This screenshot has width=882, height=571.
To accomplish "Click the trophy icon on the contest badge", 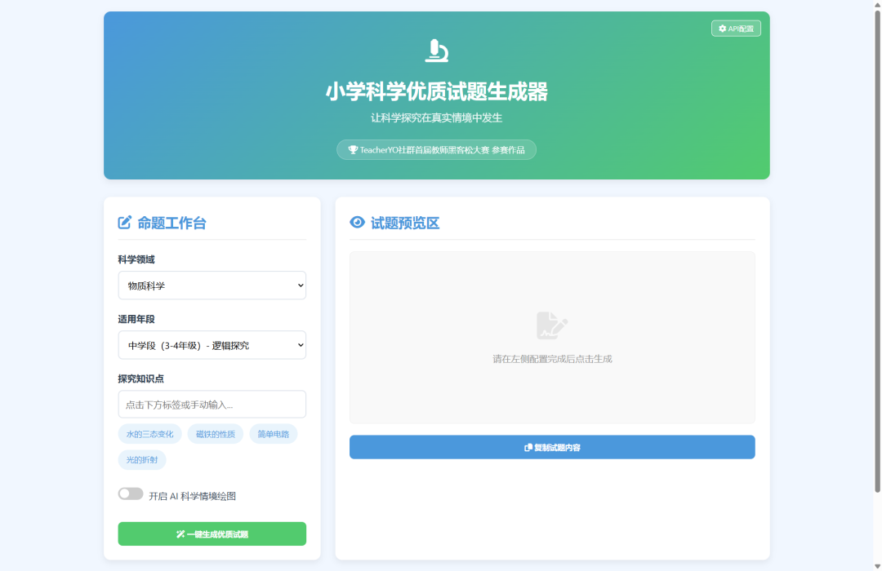I will point(354,149).
